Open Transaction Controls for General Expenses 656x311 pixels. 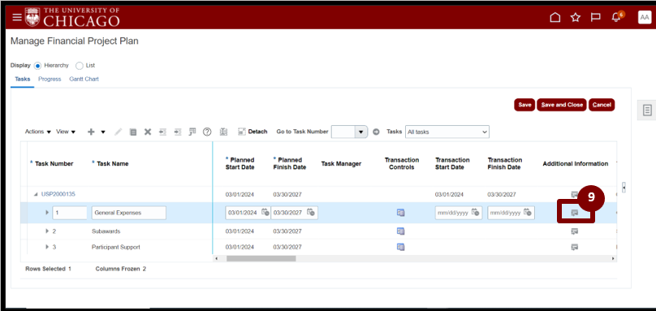click(x=401, y=213)
